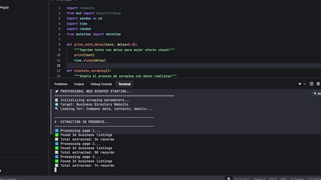Change indentation via Spaces: 4 status entry
Image resolution: width=321 pixels, height=180 pixels.
(259, 179)
